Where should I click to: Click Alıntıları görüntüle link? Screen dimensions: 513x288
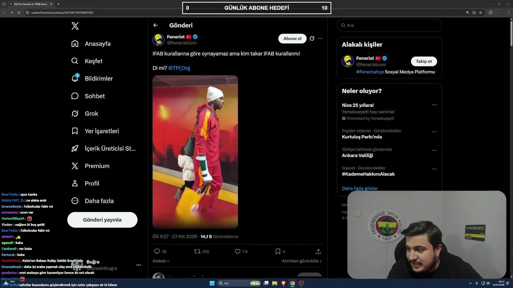(x=302, y=261)
